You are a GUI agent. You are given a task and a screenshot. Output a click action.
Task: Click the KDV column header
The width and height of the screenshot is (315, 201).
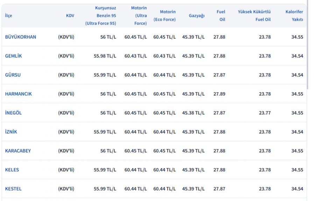pyautogui.click(x=70, y=16)
